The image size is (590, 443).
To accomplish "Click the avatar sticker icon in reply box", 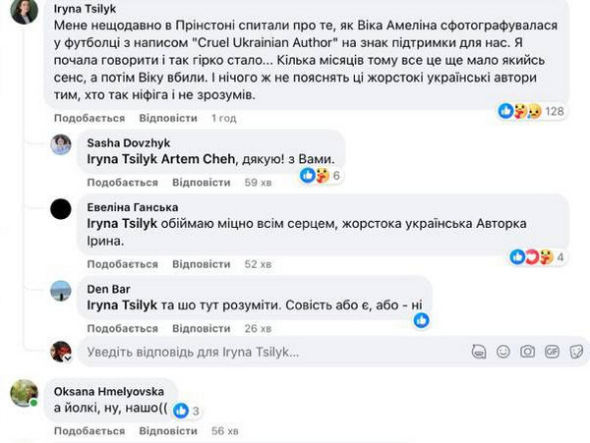I will [480, 352].
